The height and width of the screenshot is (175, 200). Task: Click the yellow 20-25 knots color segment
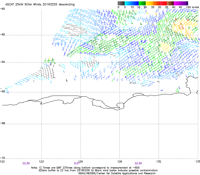(x=149, y=3)
